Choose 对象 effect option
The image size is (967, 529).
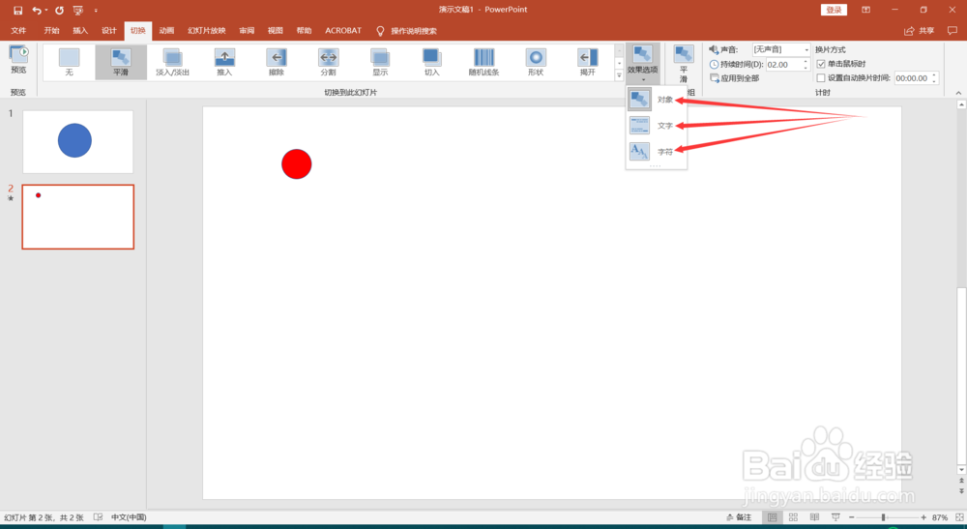(x=657, y=100)
